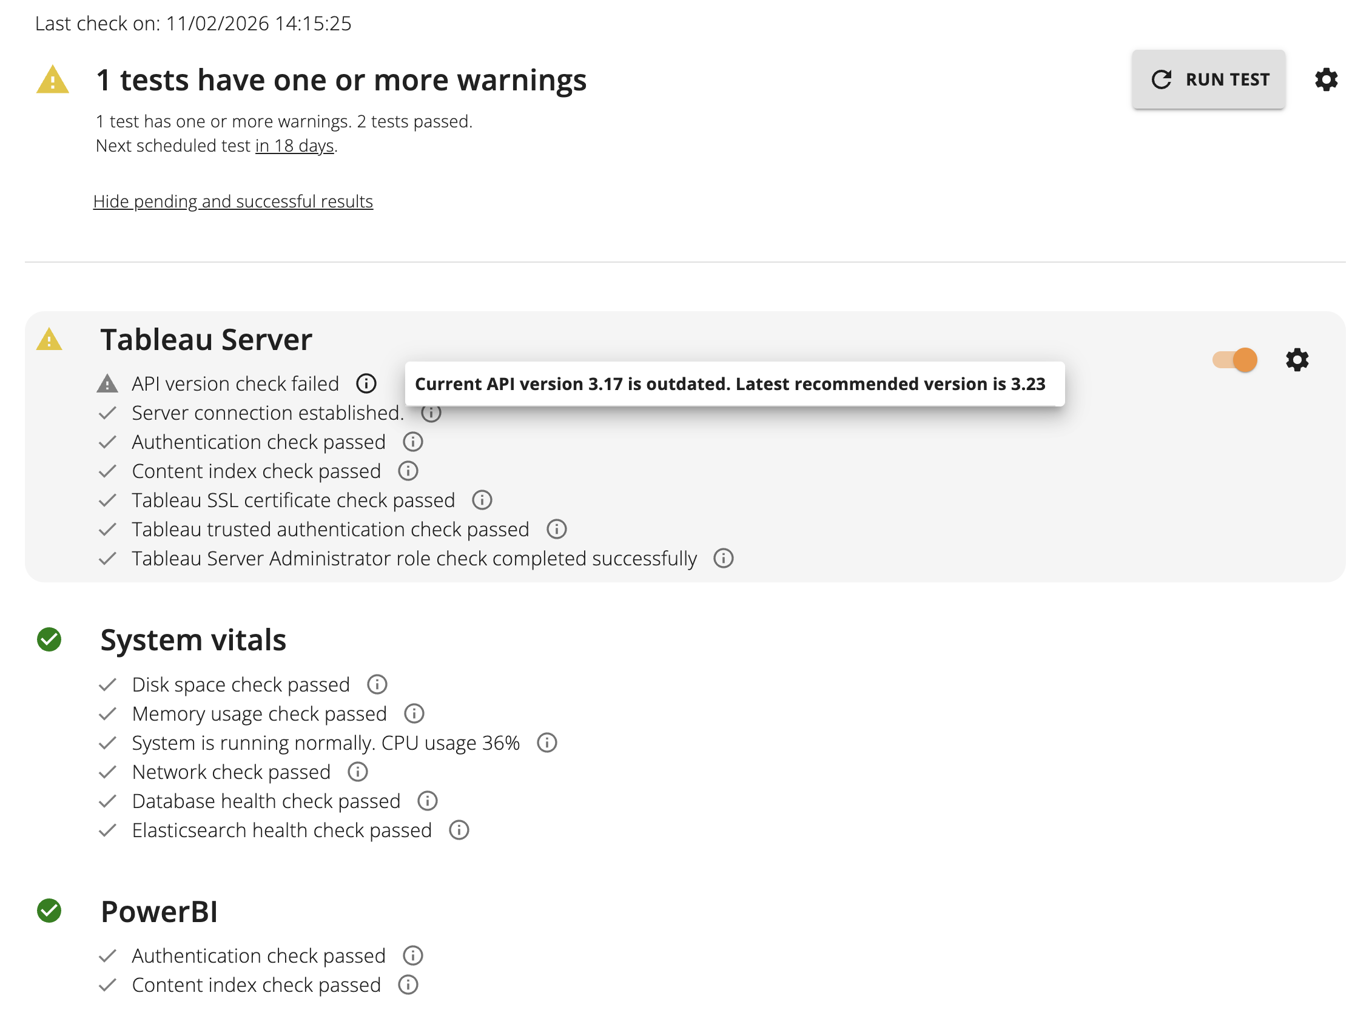Click Hide pending and successful results link
This screenshot has width=1372, height=1024.
233,201
